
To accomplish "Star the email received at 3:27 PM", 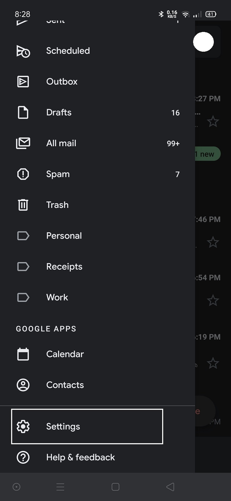I will click(x=213, y=121).
